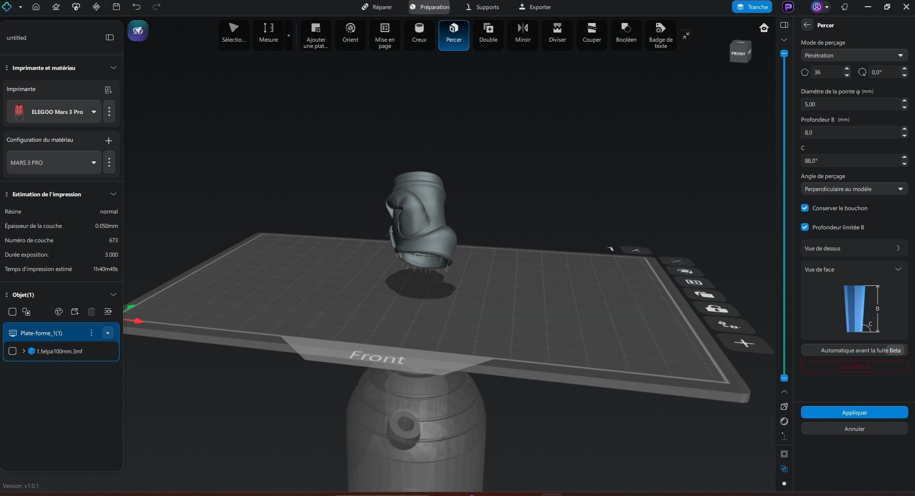The width and height of the screenshot is (915, 496).
Task: Open the Booléen tool
Action: [x=626, y=34]
